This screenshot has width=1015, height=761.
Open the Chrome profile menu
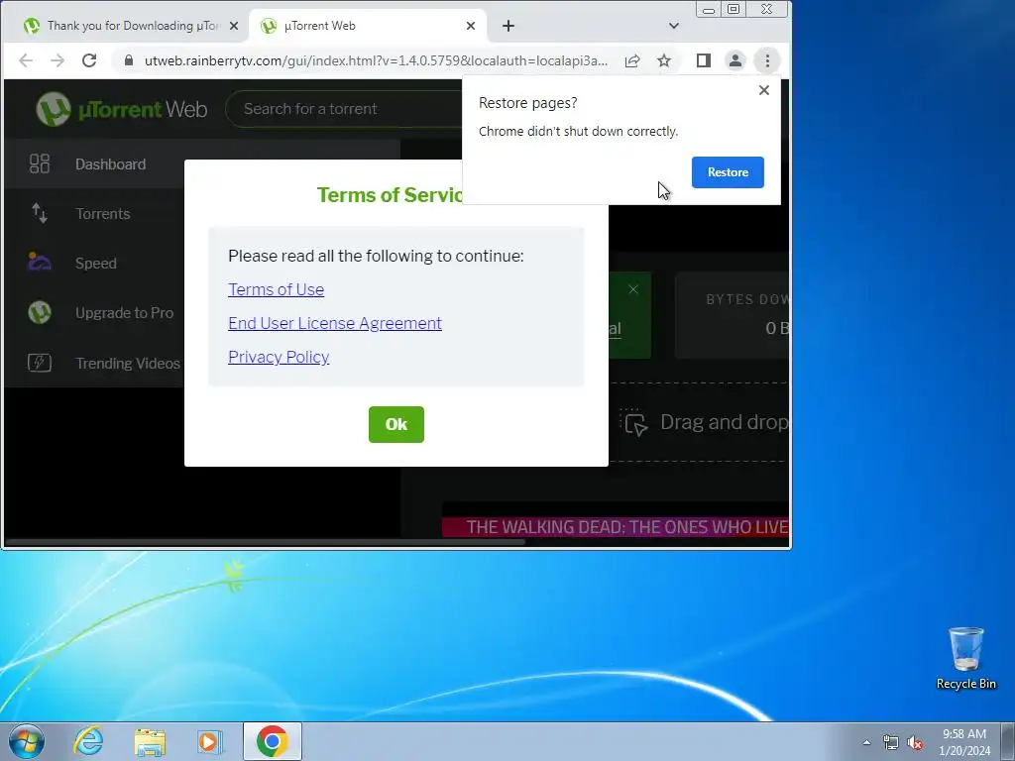click(735, 60)
